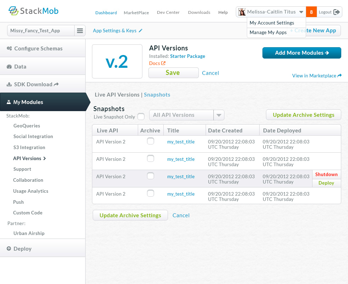The width and height of the screenshot is (348, 284).
Task: Open the app list hamburger menu icon
Action: [x=80, y=31]
